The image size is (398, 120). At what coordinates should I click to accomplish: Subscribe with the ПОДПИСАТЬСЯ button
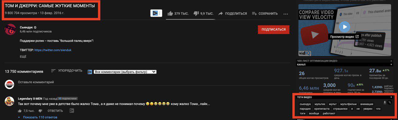pyautogui.click(x=274, y=30)
